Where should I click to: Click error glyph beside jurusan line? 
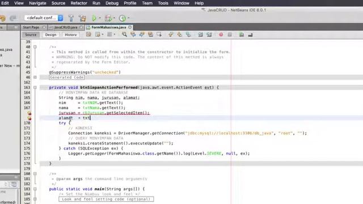tap(29, 113)
